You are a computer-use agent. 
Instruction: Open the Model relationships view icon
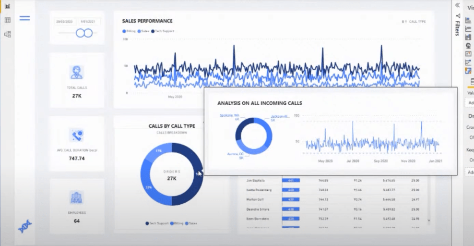click(x=8, y=34)
